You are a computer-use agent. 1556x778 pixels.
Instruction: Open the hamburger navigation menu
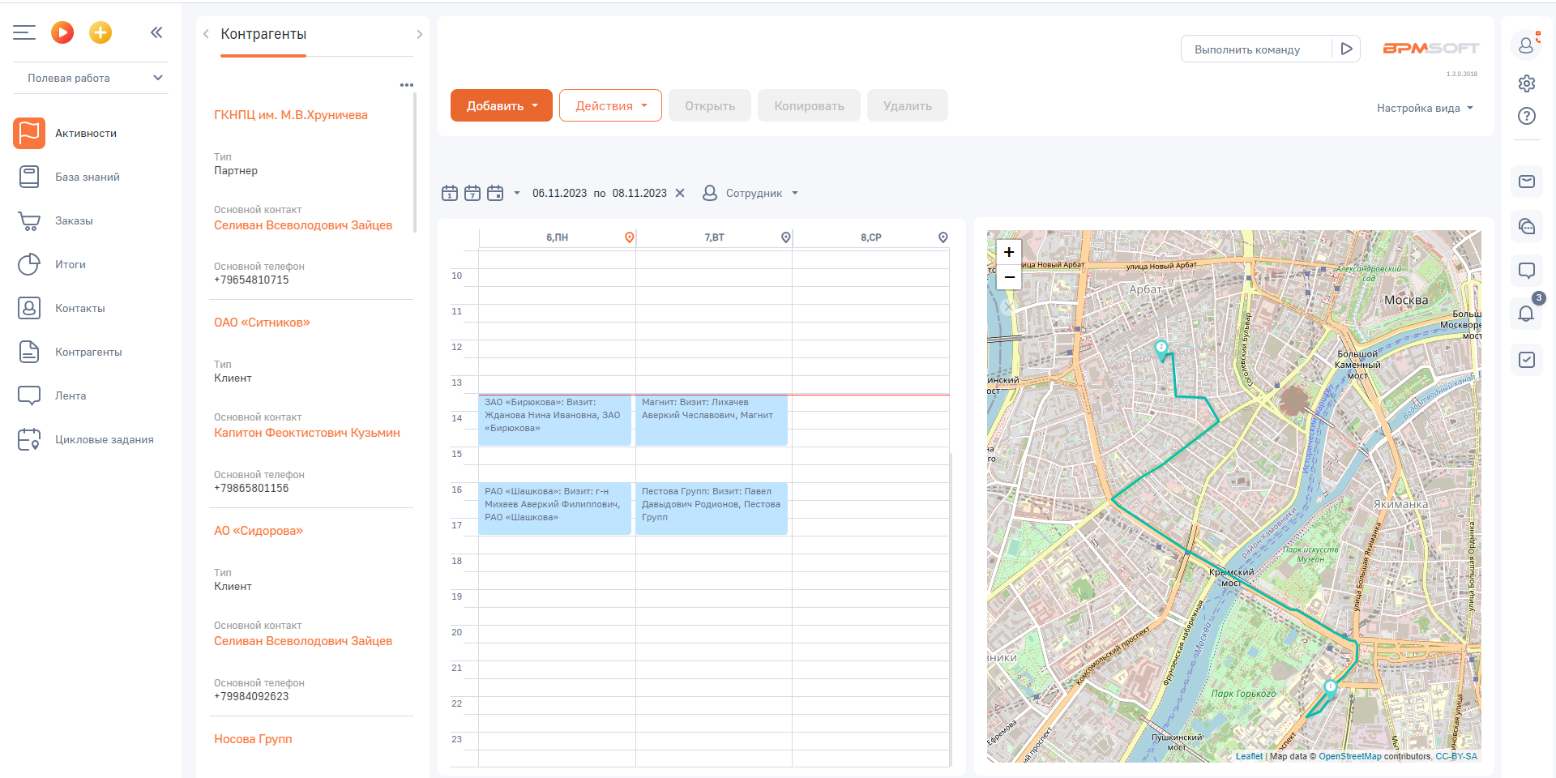pos(24,32)
